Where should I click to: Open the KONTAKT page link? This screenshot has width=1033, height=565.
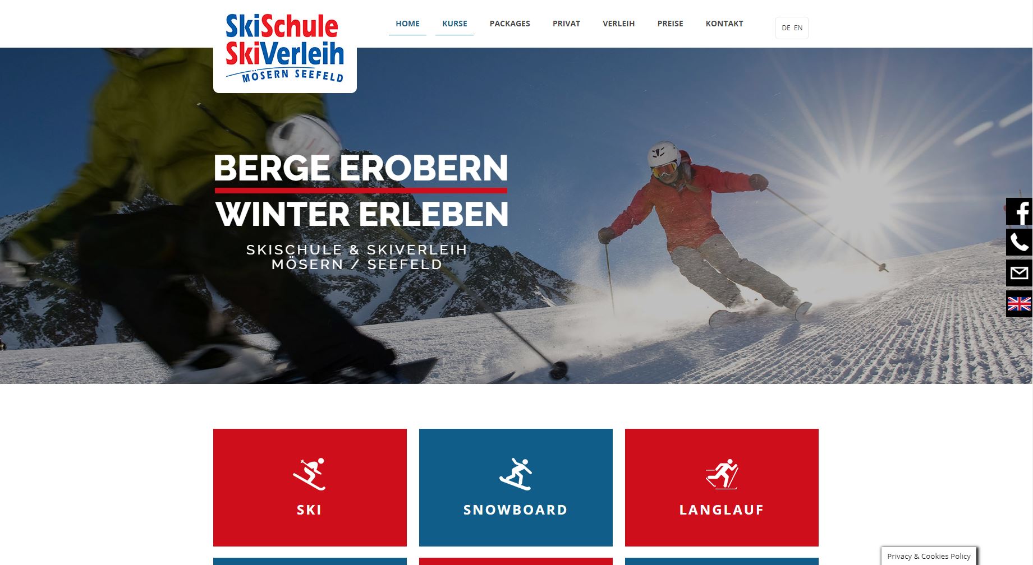pyautogui.click(x=724, y=24)
